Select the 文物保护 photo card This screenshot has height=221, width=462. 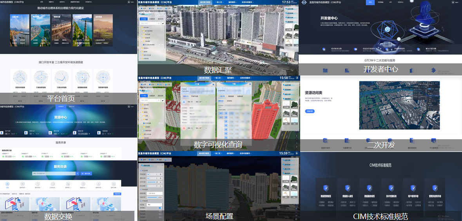click(x=82, y=30)
